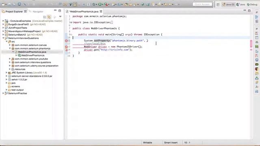Collapse the src folder
The image size is (260, 146).
pos(6,41)
